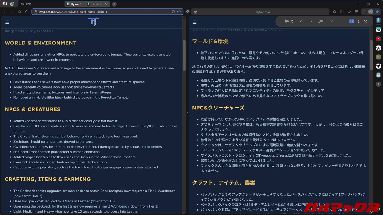Image resolution: width=383 pixels, height=215 pixels.
Task: Reload the current page
Action: pos(27,12)
